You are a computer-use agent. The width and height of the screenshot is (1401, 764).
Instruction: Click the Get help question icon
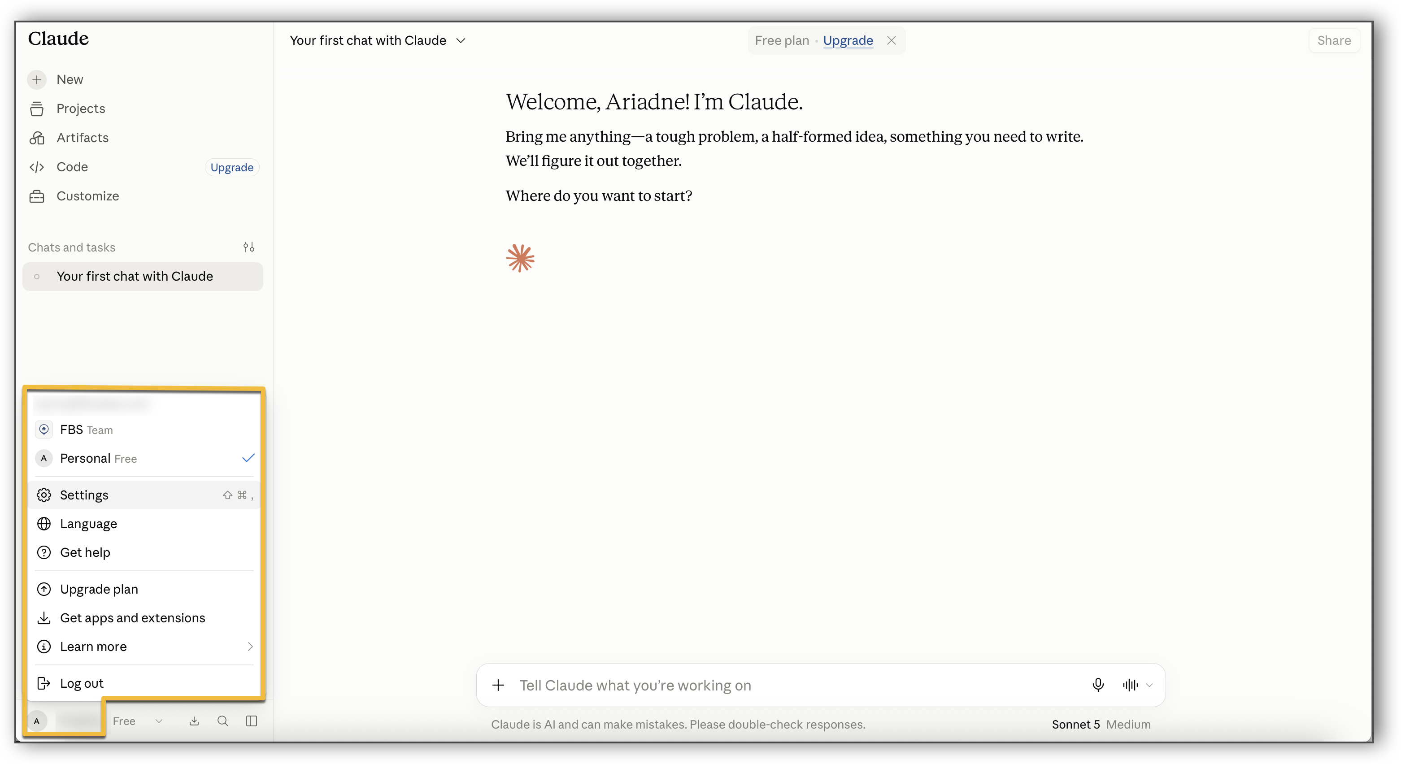[44, 552]
